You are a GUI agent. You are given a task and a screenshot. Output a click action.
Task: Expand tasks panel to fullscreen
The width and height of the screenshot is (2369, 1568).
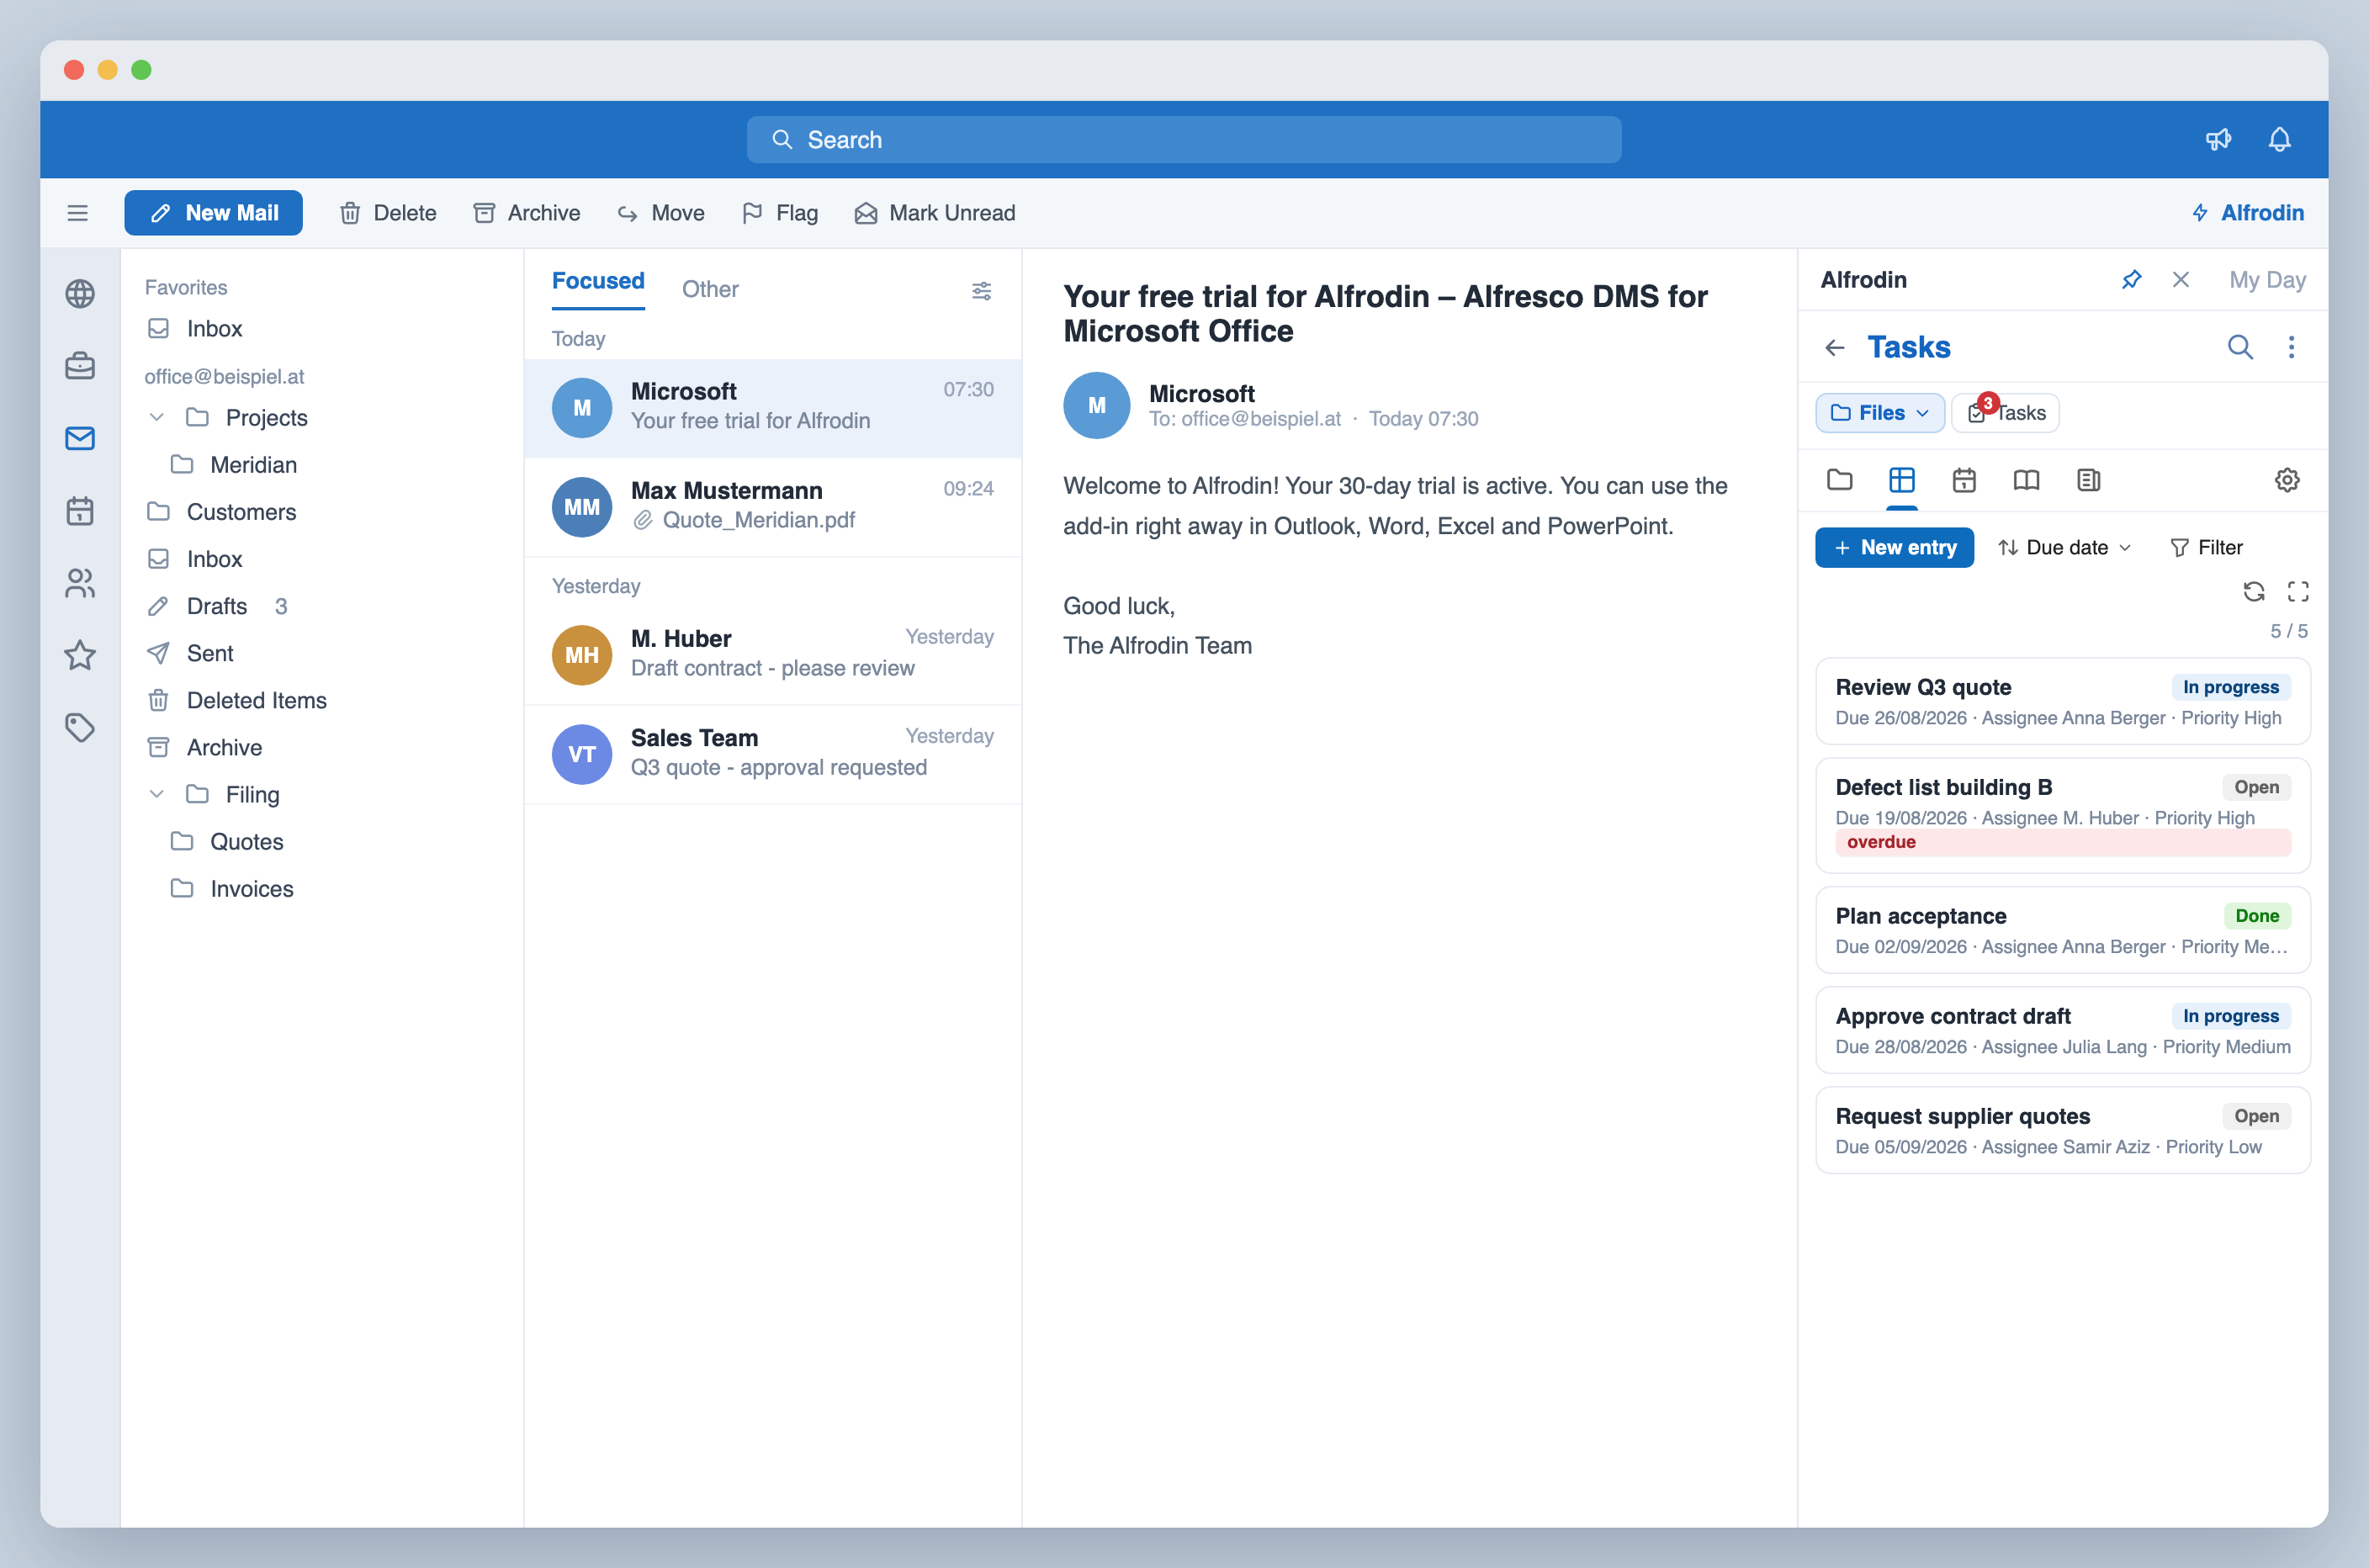(2298, 592)
